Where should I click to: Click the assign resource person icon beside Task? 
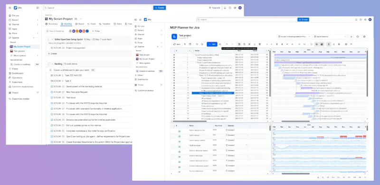pos(220,44)
